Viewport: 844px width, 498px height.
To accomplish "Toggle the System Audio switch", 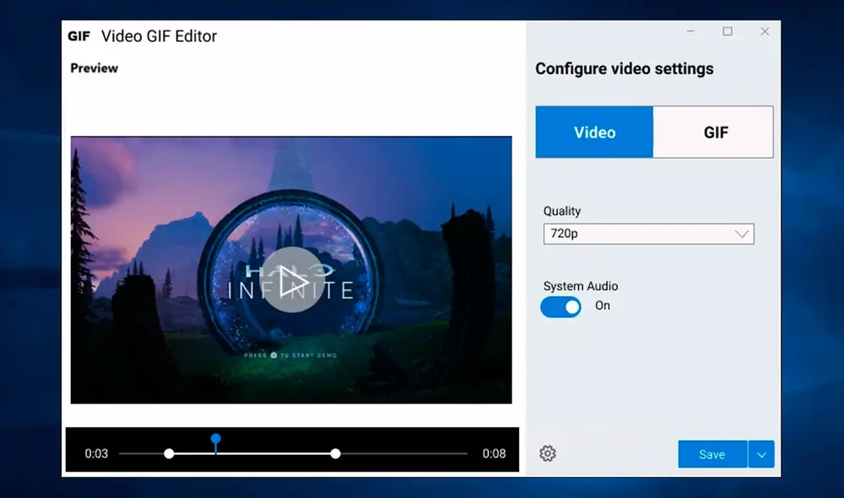I will [560, 307].
